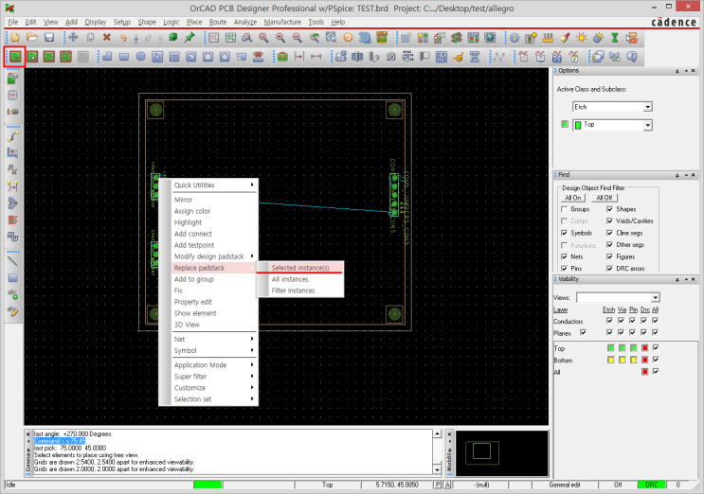704x494 pixels.
Task: Click the green pushpin Fix icon
Action: 190,38
